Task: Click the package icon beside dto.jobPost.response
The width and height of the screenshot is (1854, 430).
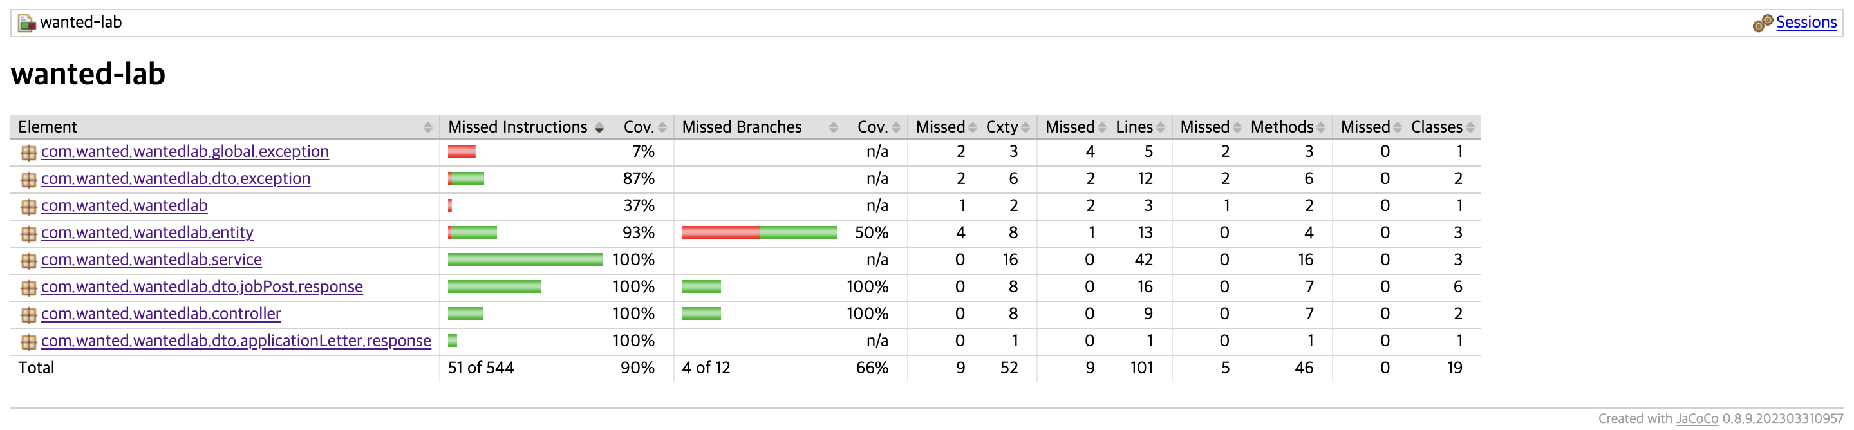Action: coord(29,286)
